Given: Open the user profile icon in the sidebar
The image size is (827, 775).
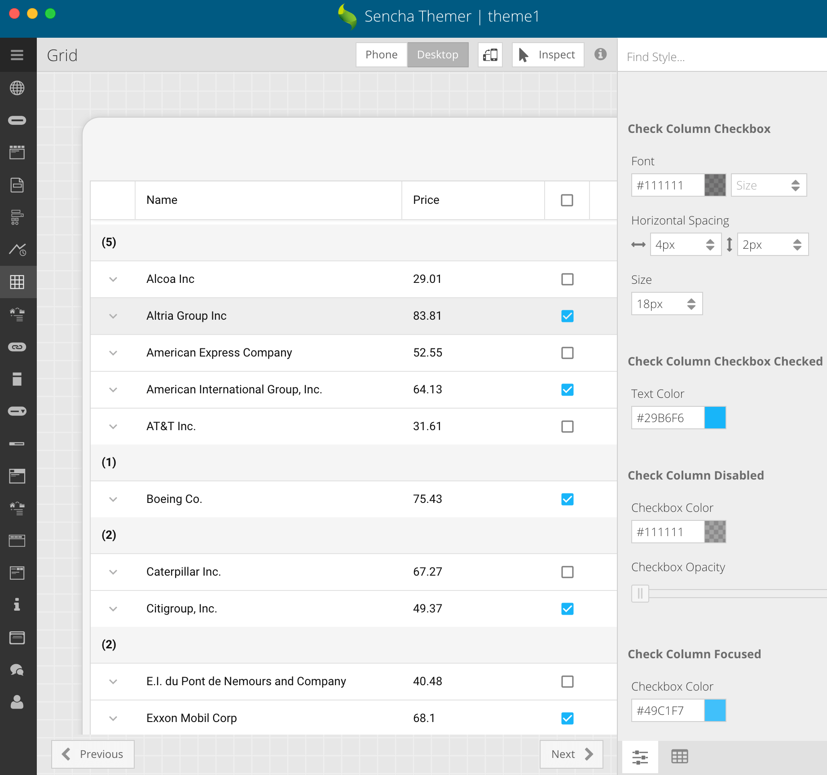Looking at the screenshot, I should [x=17, y=702].
